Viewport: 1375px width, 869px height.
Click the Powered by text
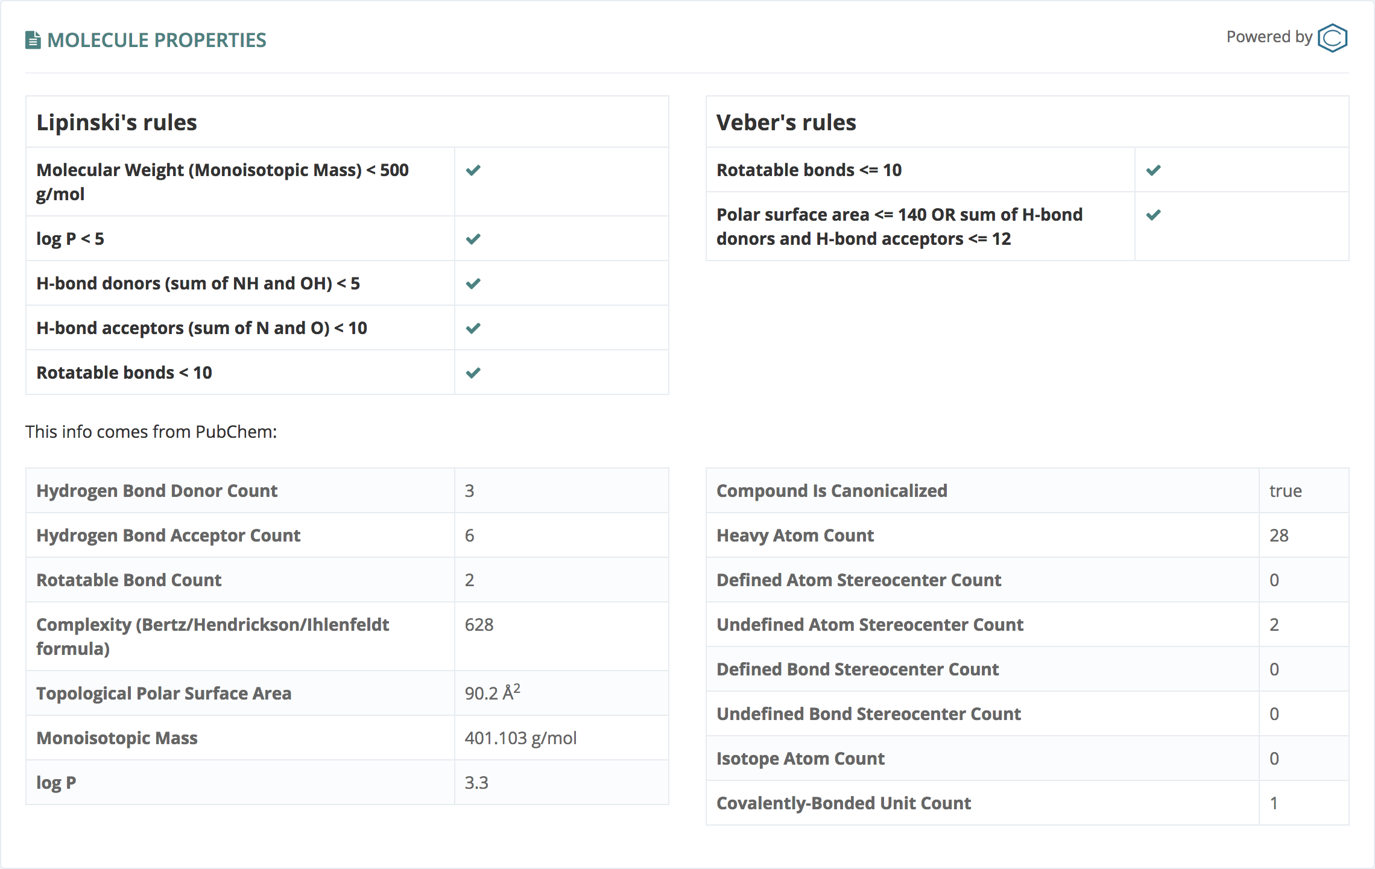(x=1269, y=37)
